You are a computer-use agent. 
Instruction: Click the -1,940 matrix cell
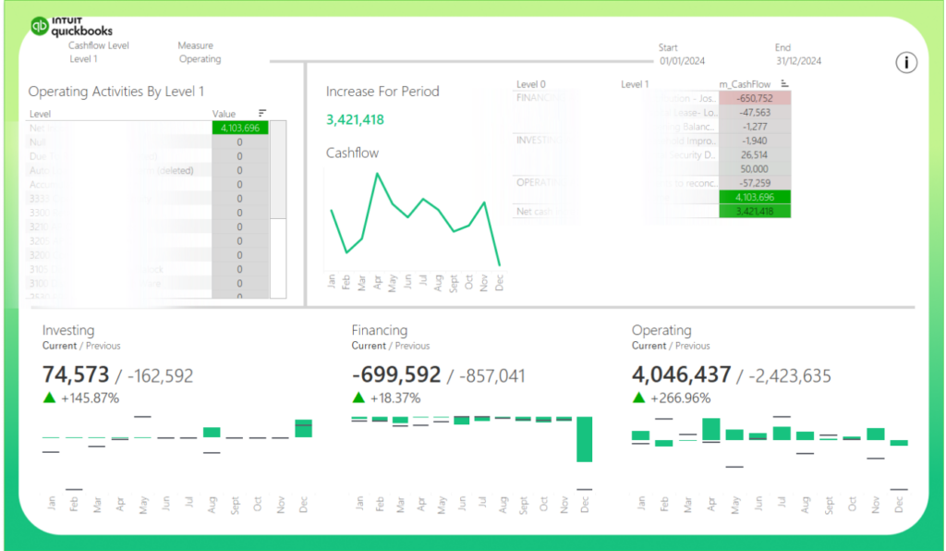tap(755, 141)
